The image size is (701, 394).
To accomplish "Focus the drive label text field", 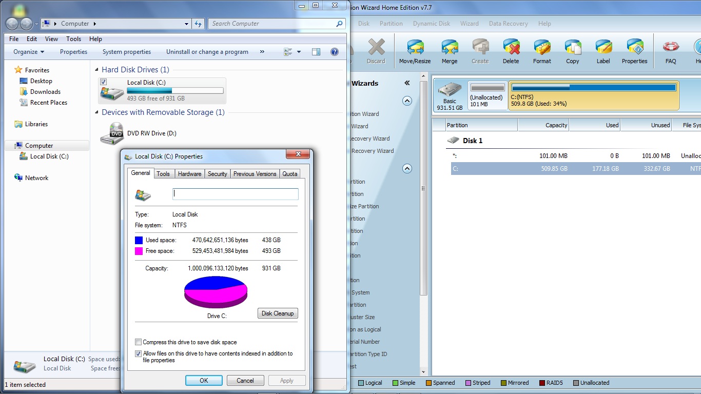I will tap(236, 194).
